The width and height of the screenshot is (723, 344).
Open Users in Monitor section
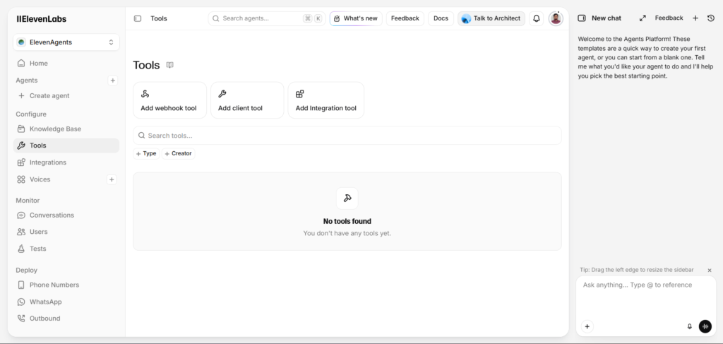[x=66, y=232]
